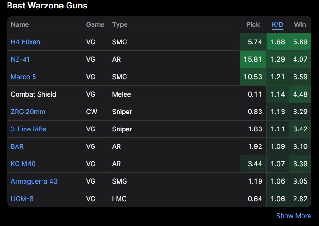319x226 pixels.
Task: Sort by the Name column header
Action: pos(20,24)
